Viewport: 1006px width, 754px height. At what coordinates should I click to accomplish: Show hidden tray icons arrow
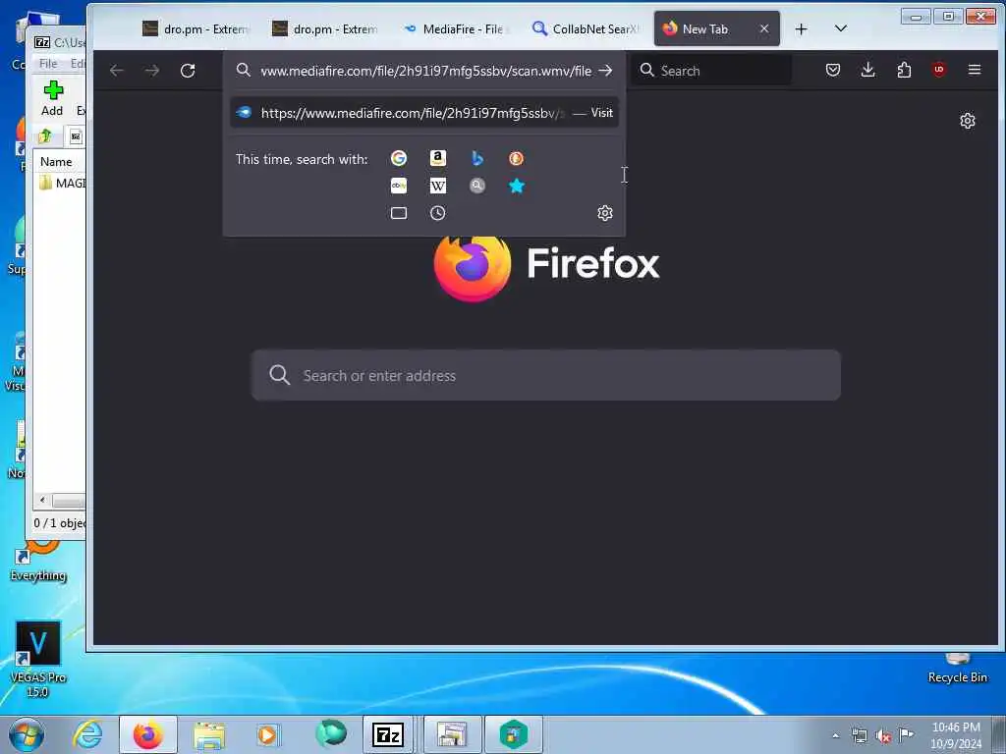pyautogui.click(x=835, y=735)
